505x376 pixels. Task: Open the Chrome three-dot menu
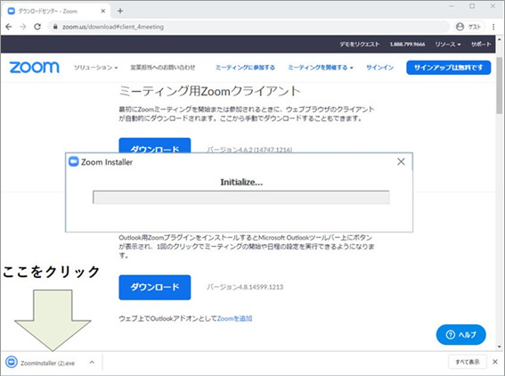[493, 27]
